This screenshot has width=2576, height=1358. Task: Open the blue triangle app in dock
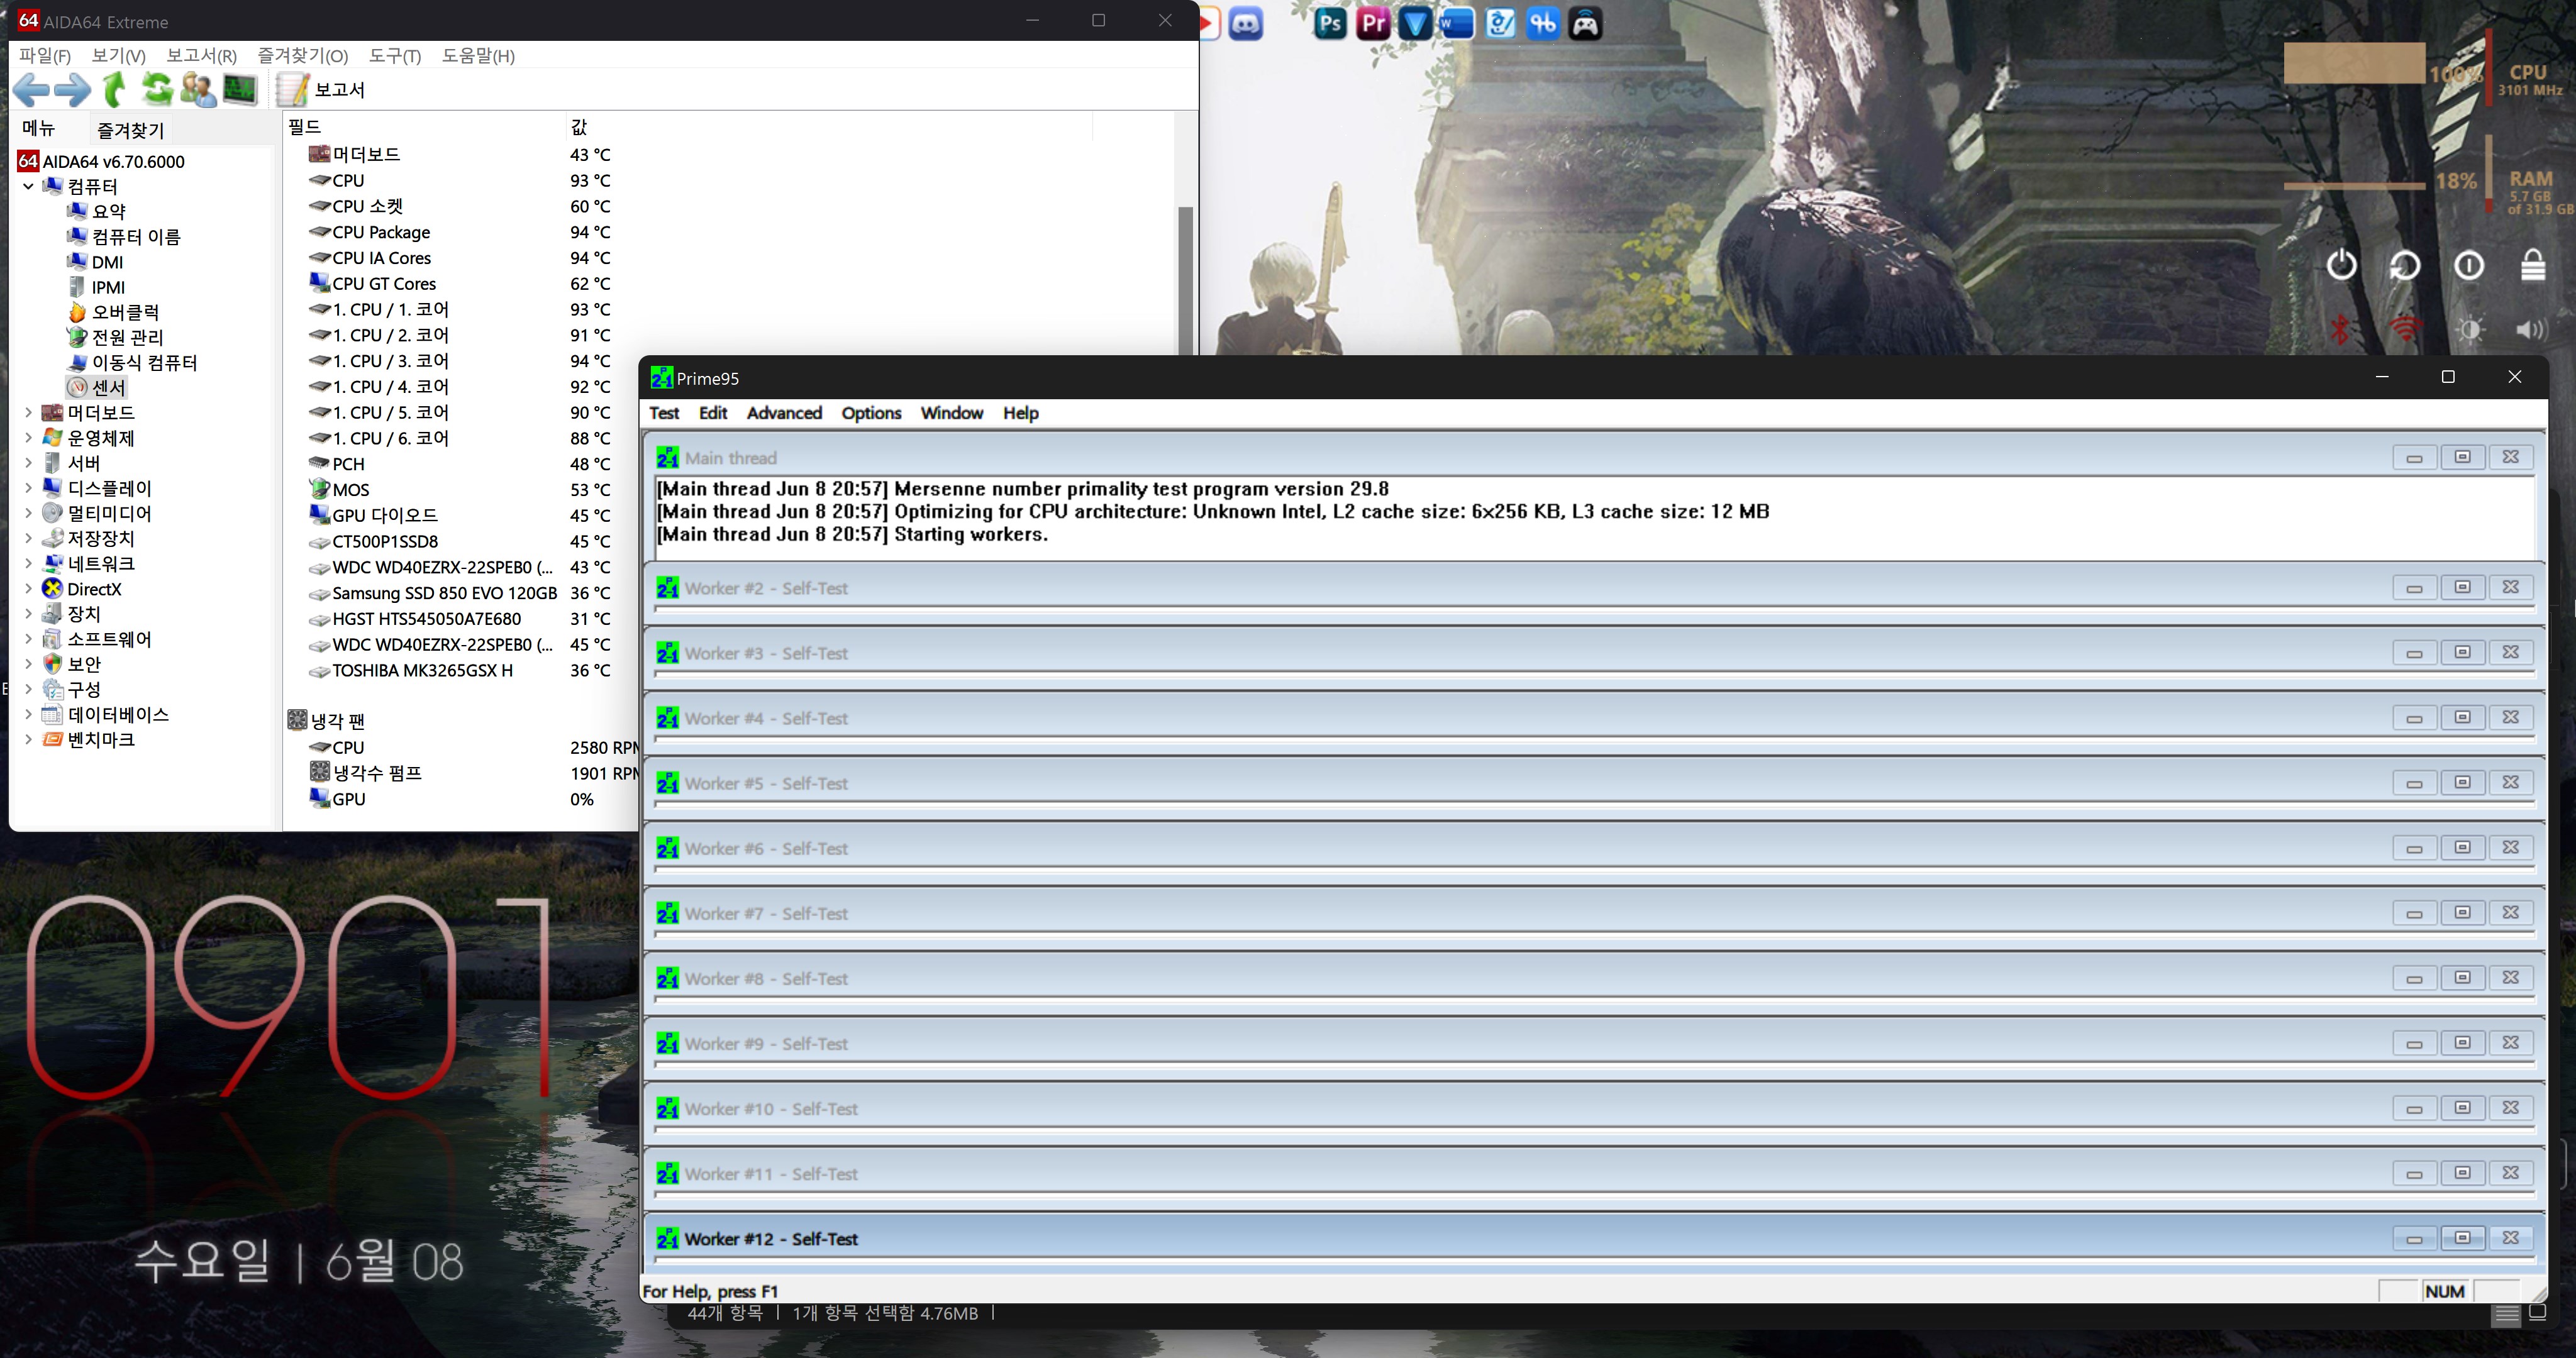(1415, 23)
